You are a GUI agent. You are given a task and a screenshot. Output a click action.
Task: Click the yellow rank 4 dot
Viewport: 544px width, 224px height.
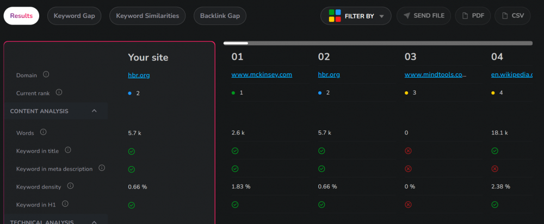click(493, 93)
